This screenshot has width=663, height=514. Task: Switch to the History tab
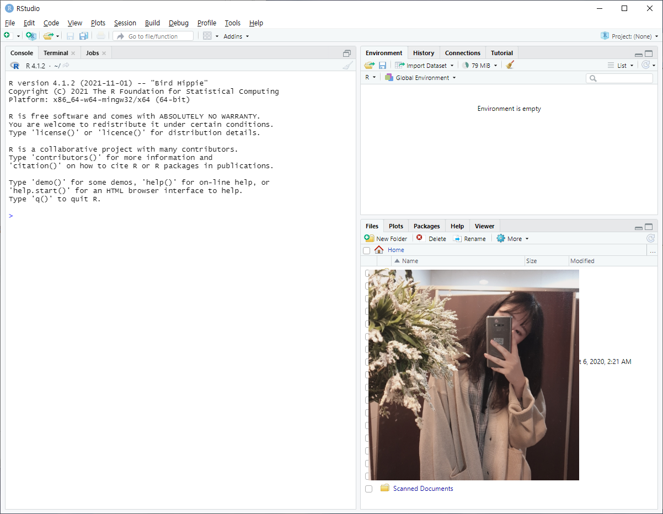(x=424, y=53)
